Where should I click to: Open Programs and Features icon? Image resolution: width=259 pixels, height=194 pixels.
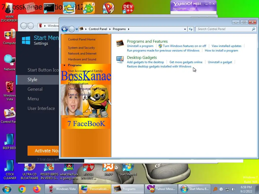click(120, 43)
